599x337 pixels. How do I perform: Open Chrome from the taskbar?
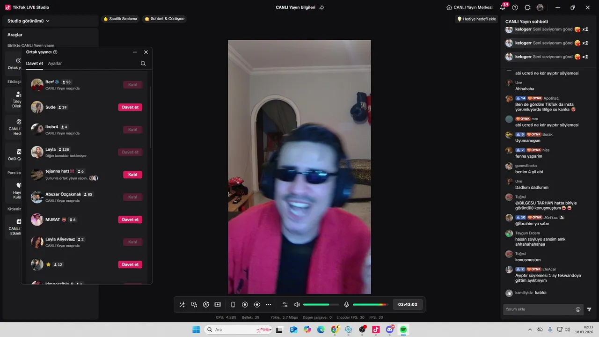pyautogui.click(x=335, y=330)
